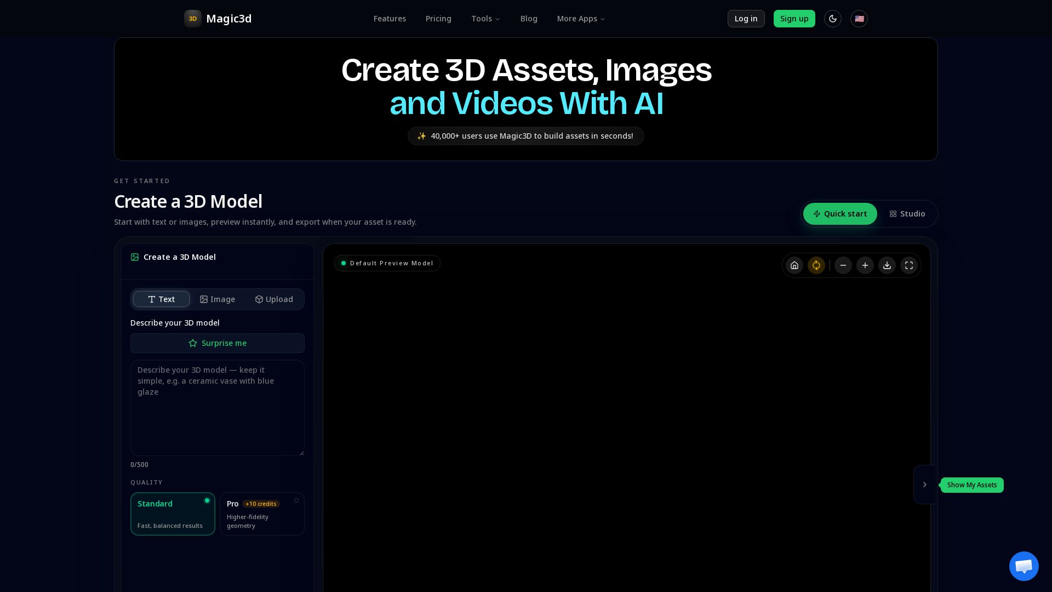Click the Default Preview Model badge
This screenshot has height=592, width=1052.
coord(387,263)
